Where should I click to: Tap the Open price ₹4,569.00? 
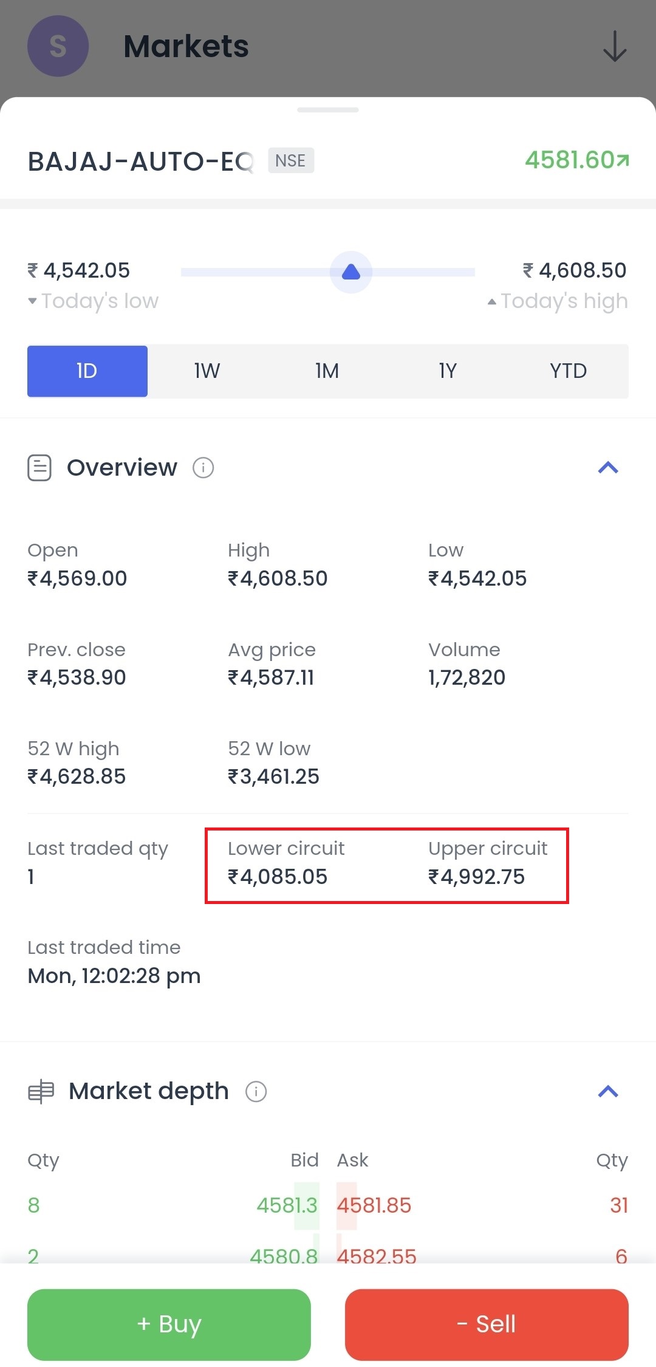[x=77, y=578]
